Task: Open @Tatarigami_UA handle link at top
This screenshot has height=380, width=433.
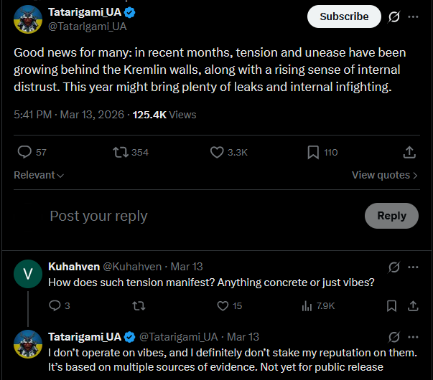Action: 88,27
